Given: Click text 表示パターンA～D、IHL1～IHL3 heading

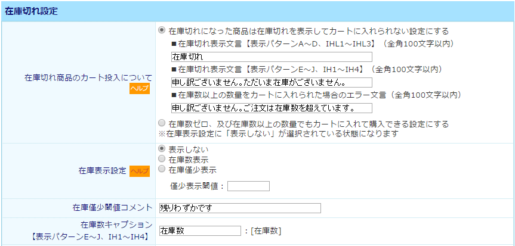Looking at the screenshot, I should pyautogui.click(x=312, y=43).
